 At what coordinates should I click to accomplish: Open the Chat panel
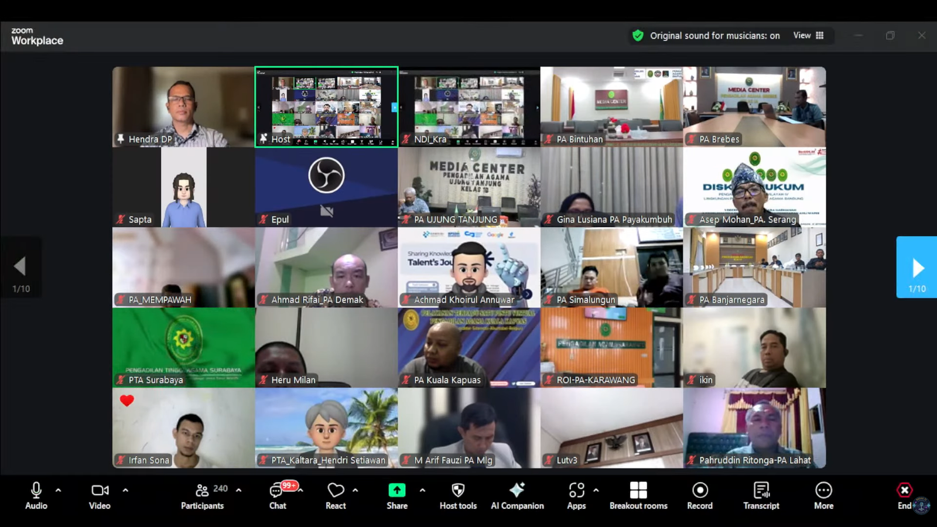[x=278, y=496]
